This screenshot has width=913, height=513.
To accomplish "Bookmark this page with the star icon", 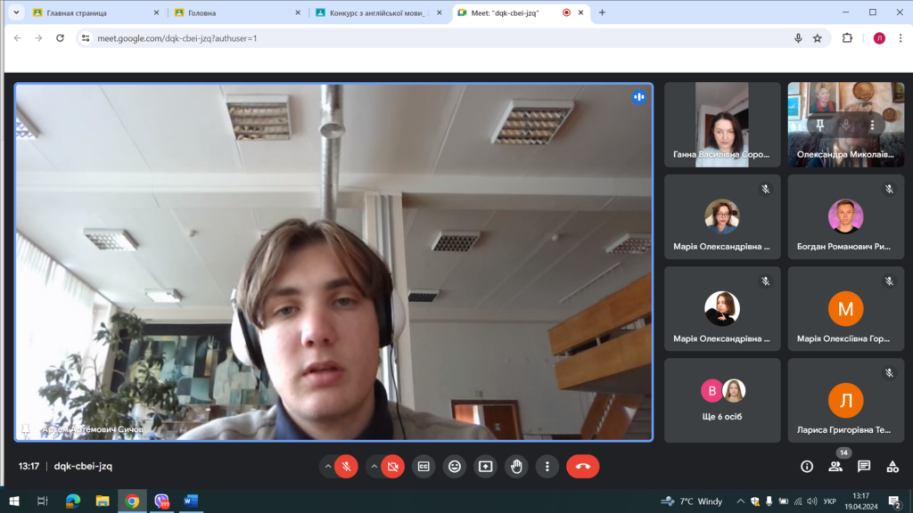I will [x=818, y=38].
